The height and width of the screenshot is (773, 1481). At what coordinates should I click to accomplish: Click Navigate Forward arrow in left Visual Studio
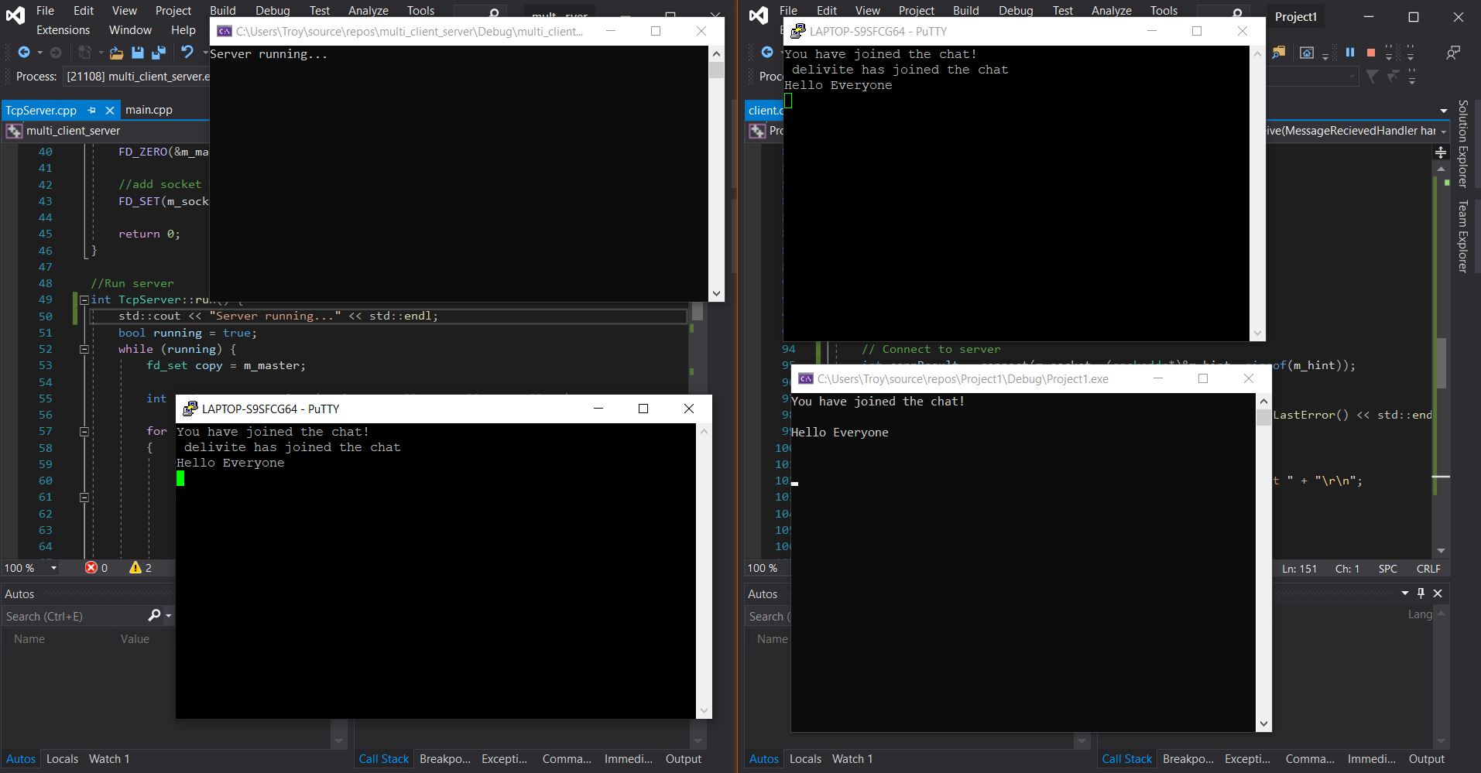tap(55, 52)
